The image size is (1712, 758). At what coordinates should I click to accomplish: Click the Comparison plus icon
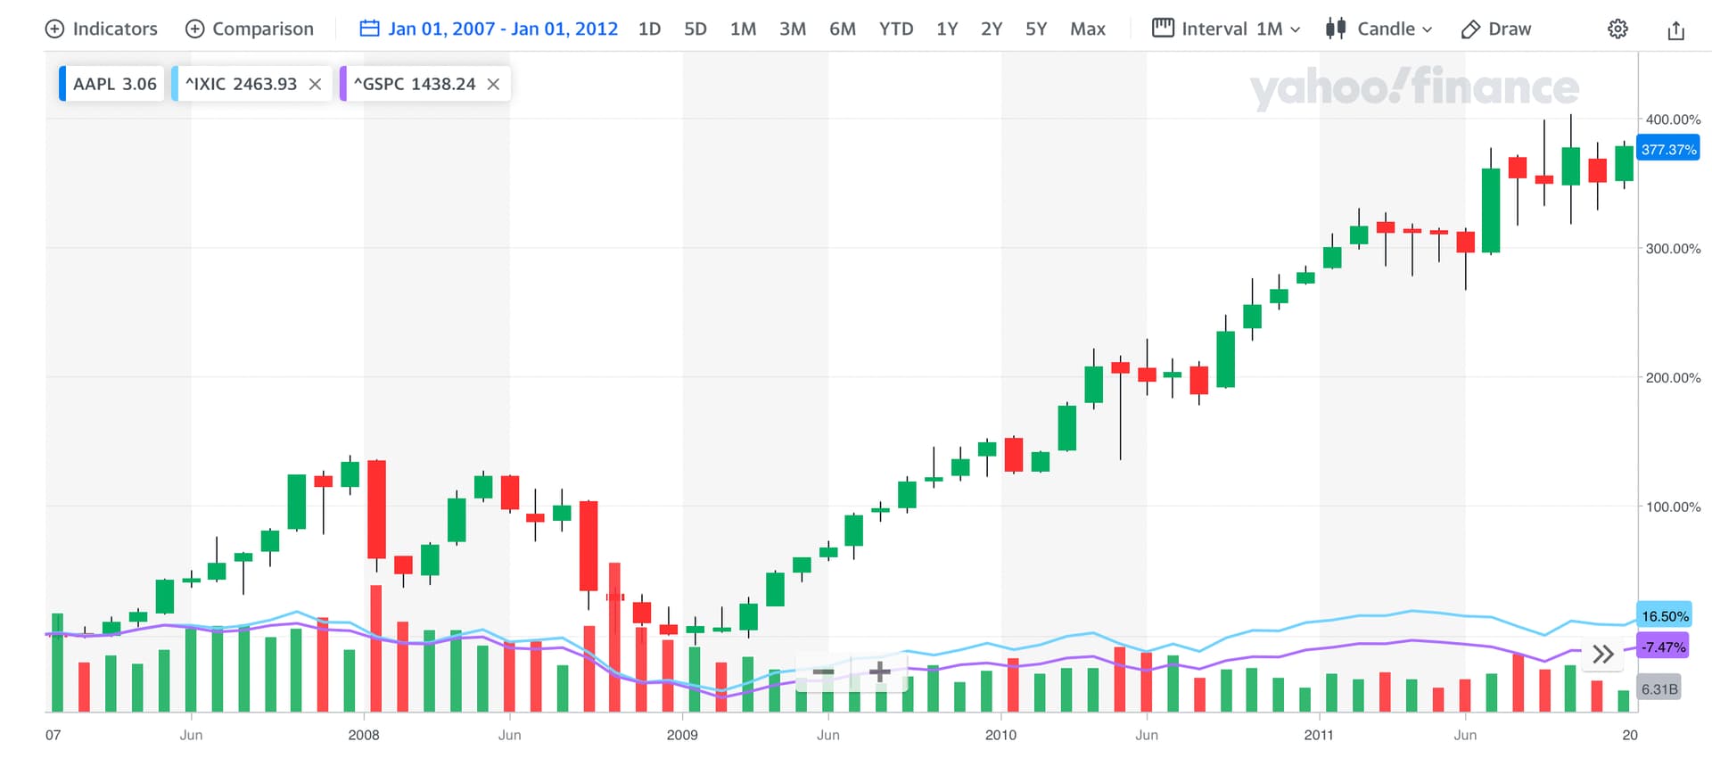click(194, 29)
